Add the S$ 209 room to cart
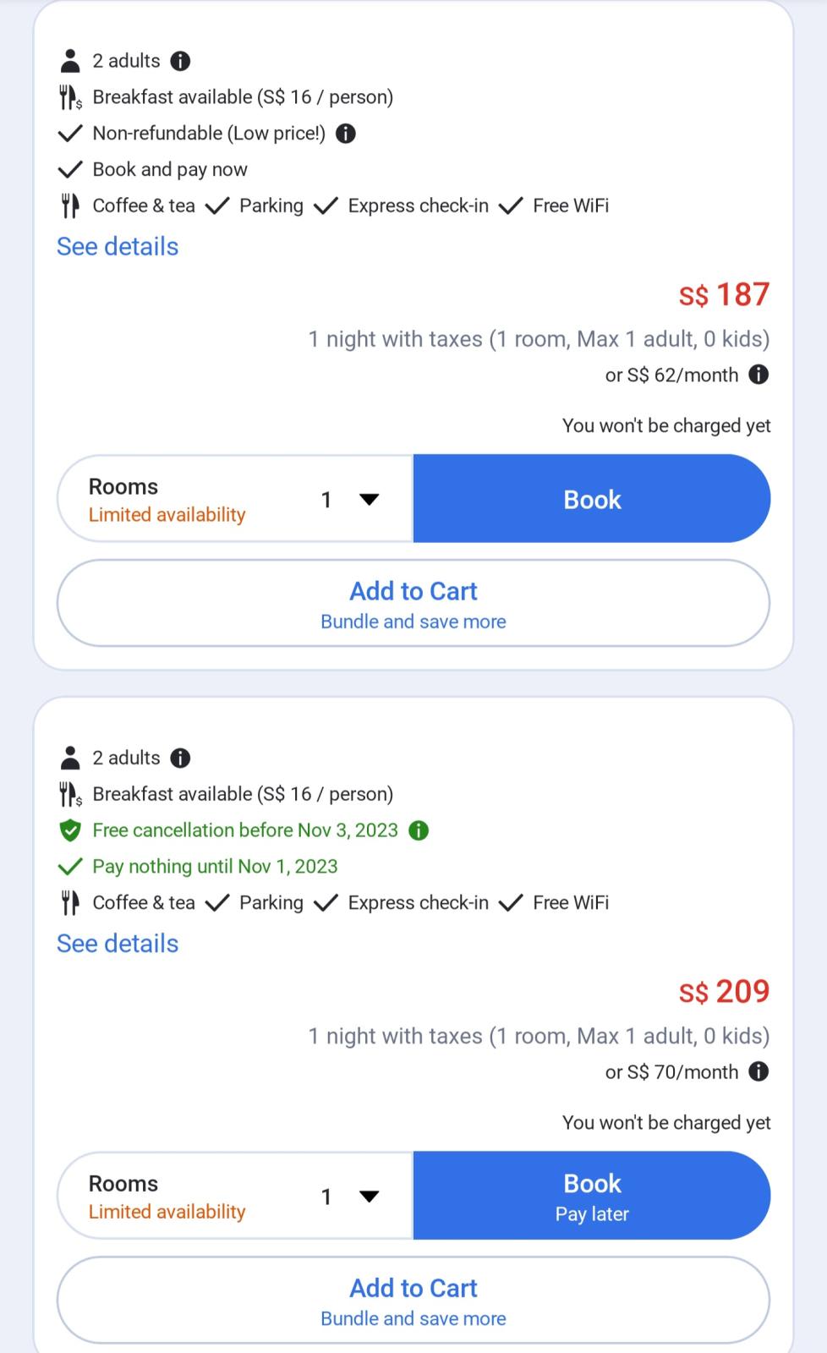This screenshot has width=827, height=1353. coord(413,1301)
